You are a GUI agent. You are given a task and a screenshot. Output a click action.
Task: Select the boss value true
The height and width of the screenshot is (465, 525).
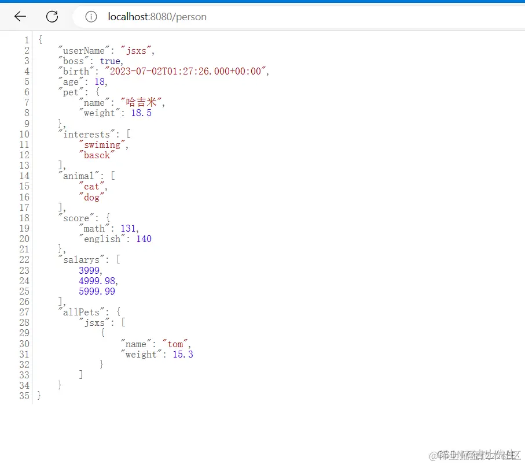[110, 61]
